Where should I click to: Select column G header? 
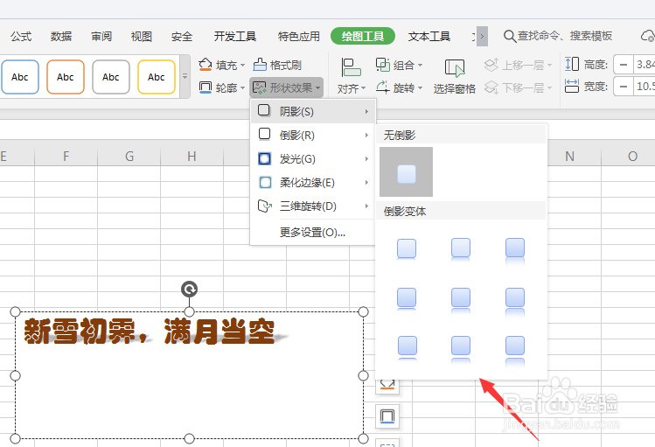(129, 157)
